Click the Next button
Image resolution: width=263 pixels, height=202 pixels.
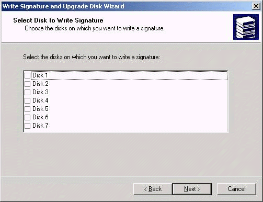click(192, 189)
